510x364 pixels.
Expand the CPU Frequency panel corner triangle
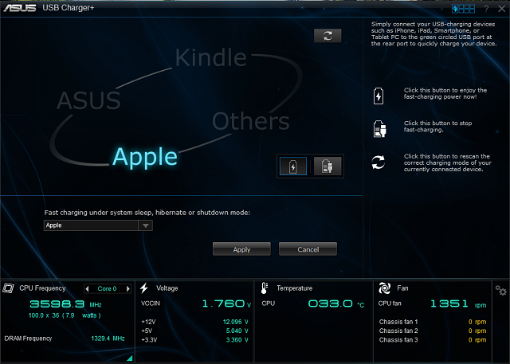click(x=129, y=358)
